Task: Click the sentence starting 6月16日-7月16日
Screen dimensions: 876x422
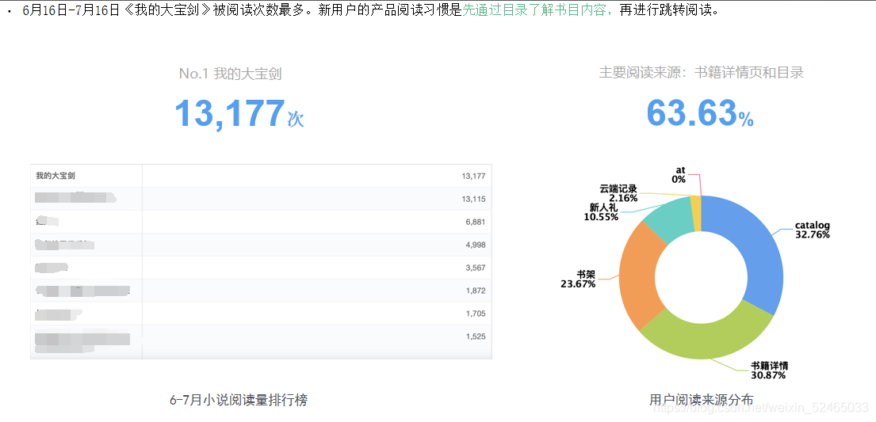Action: click(x=371, y=10)
